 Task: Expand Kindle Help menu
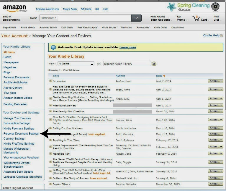(213, 35)
